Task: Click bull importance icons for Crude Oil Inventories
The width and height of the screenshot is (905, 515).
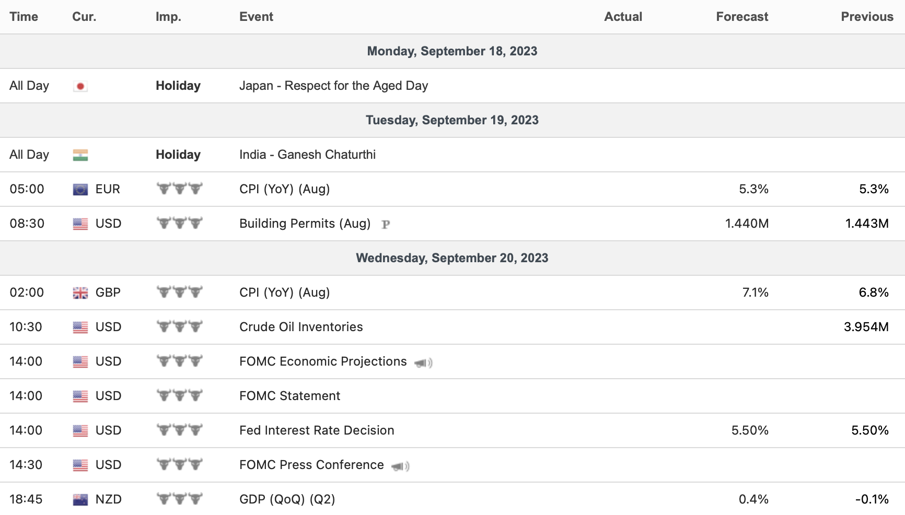Action: [179, 327]
